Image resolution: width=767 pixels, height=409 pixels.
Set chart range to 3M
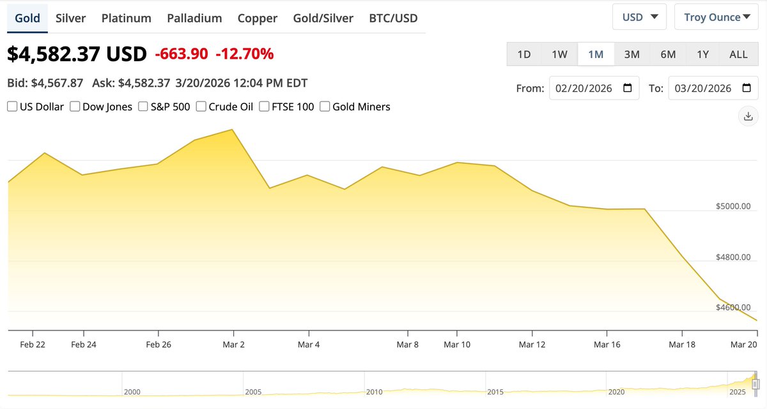pyautogui.click(x=632, y=54)
